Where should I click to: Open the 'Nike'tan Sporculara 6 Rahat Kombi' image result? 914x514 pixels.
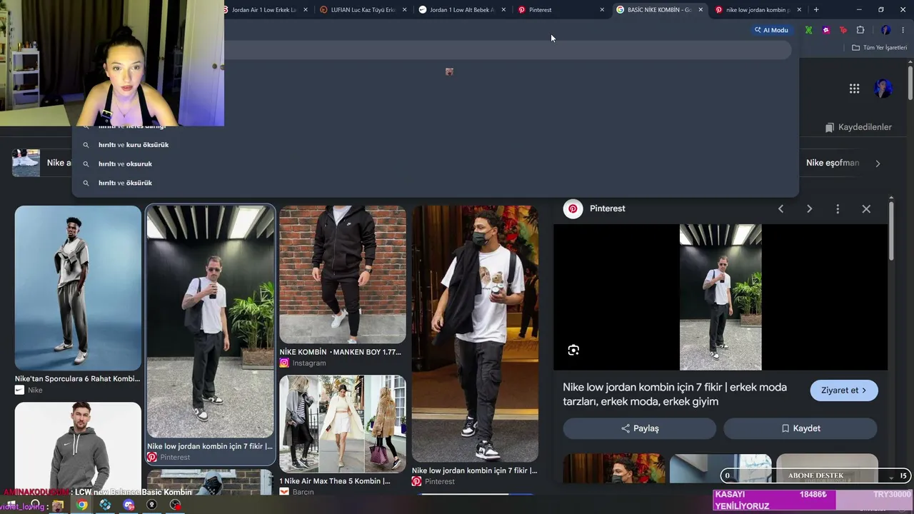tap(78, 288)
